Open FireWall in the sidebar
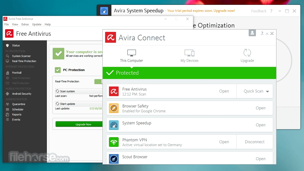The width and height of the screenshot is (304, 171). tap(17, 73)
